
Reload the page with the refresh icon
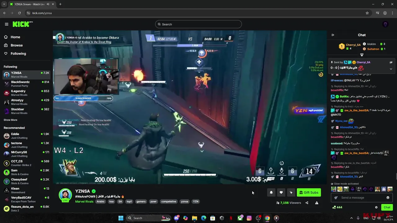(19, 13)
